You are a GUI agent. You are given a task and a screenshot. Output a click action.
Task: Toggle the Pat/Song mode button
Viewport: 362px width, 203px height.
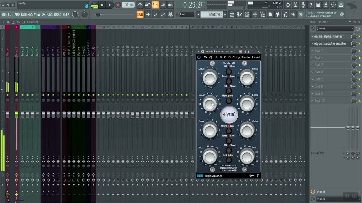pyautogui.click(x=95, y=5)
